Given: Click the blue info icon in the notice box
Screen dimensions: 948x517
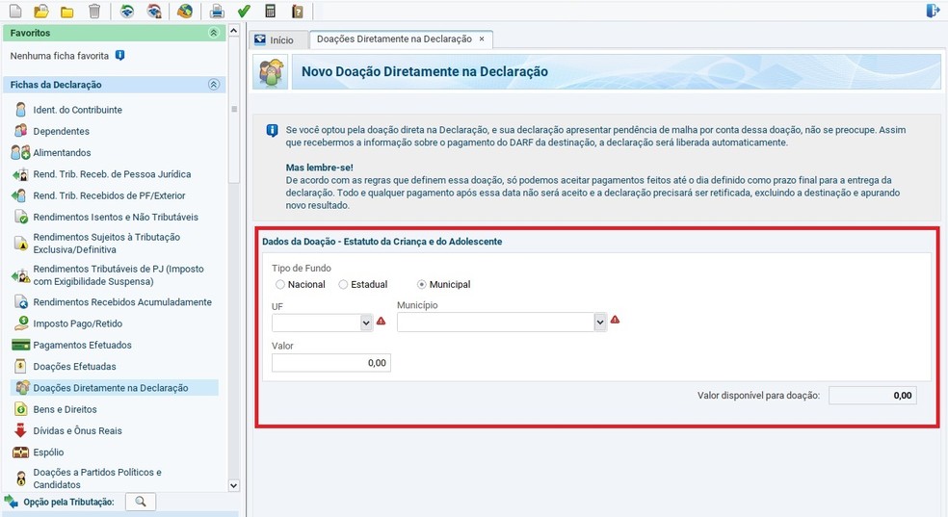Looking at the screenshot, I should (x=272, y=131).
